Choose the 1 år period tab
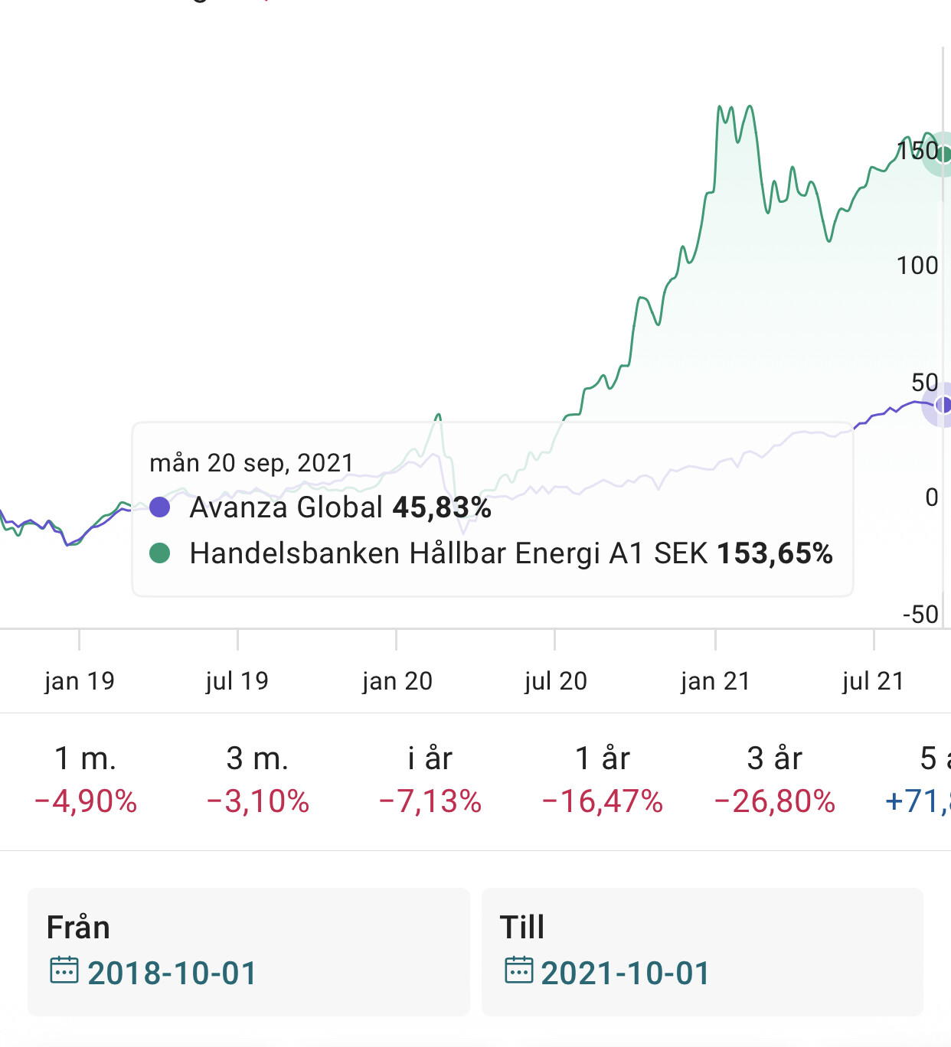Screen dimensions: 951x1047 point(602,779)
